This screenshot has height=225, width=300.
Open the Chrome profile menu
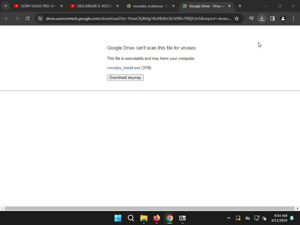[283, 18]
